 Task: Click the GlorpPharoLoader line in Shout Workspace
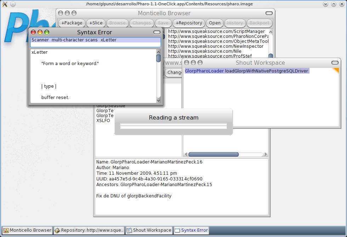[246, 71]
